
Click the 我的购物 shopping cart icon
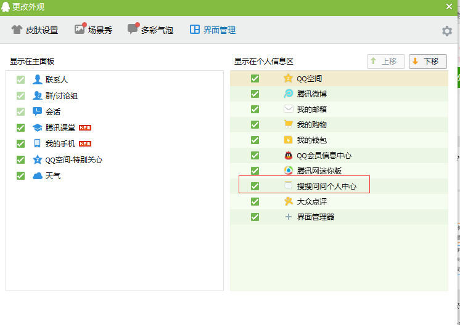[x=288, y=124]
